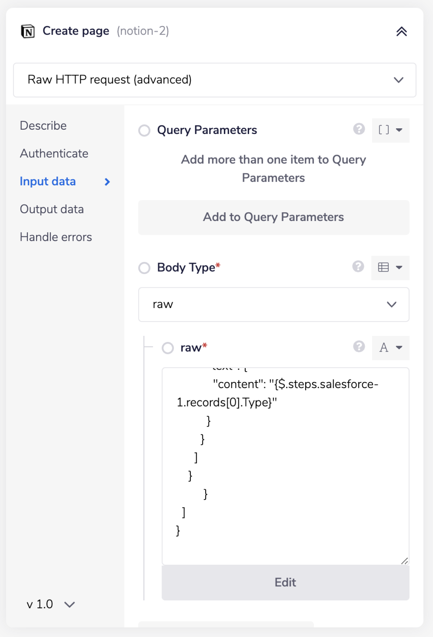Open the Handle errors tab
Viewport: 433px width, 637px height.
click(x=56, y=237)
